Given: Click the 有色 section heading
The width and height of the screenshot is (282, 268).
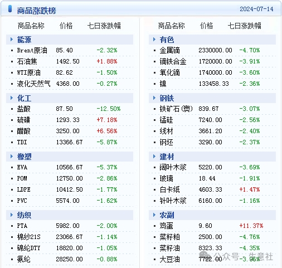Looking at the screenshot, I should click(167, 40).
